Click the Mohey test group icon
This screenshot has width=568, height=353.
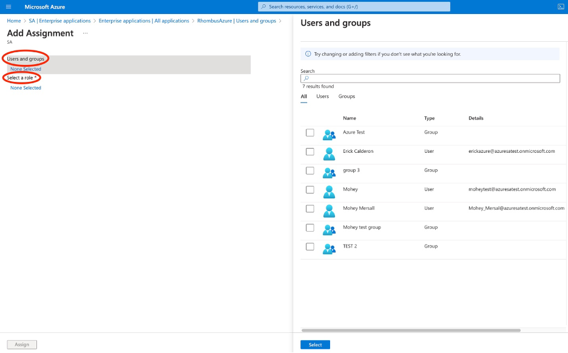[x=329, y=229]
